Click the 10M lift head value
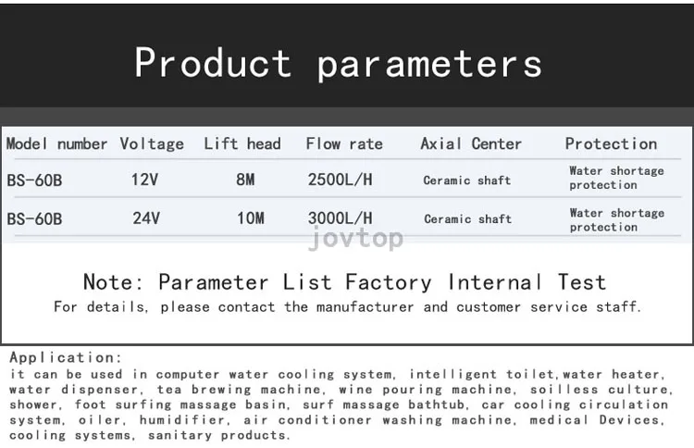 point(251,218)
